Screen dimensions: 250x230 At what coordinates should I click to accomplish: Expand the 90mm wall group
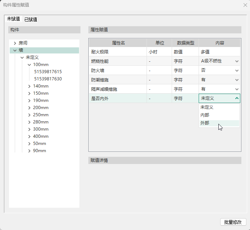[x=29, y=151]
